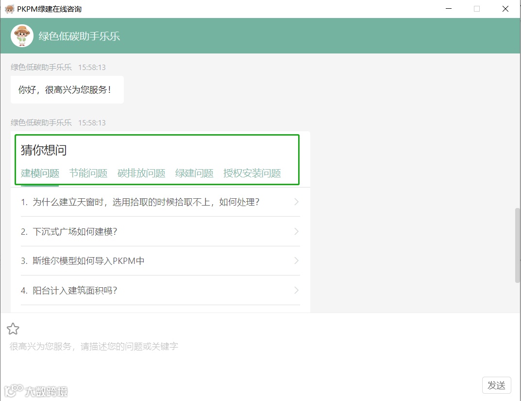Screen dimensions: 521x401
Task: Switch to the 绿建问题 tab
Action: [194, 173]
